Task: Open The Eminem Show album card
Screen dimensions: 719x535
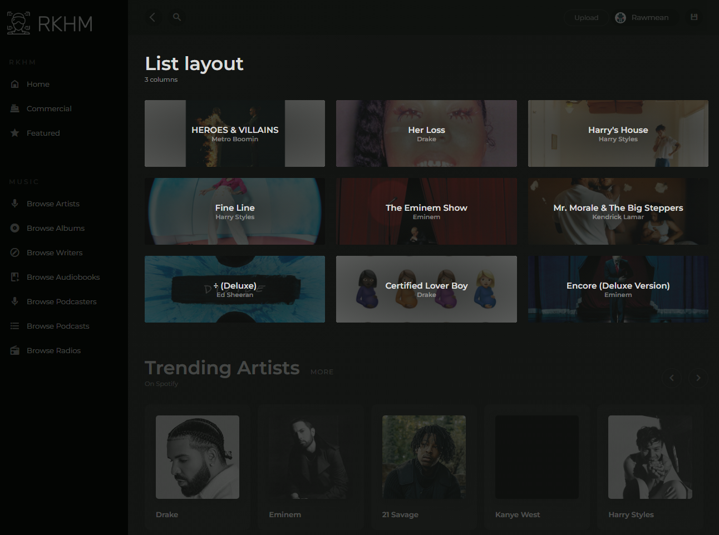Action: point(426,211)
